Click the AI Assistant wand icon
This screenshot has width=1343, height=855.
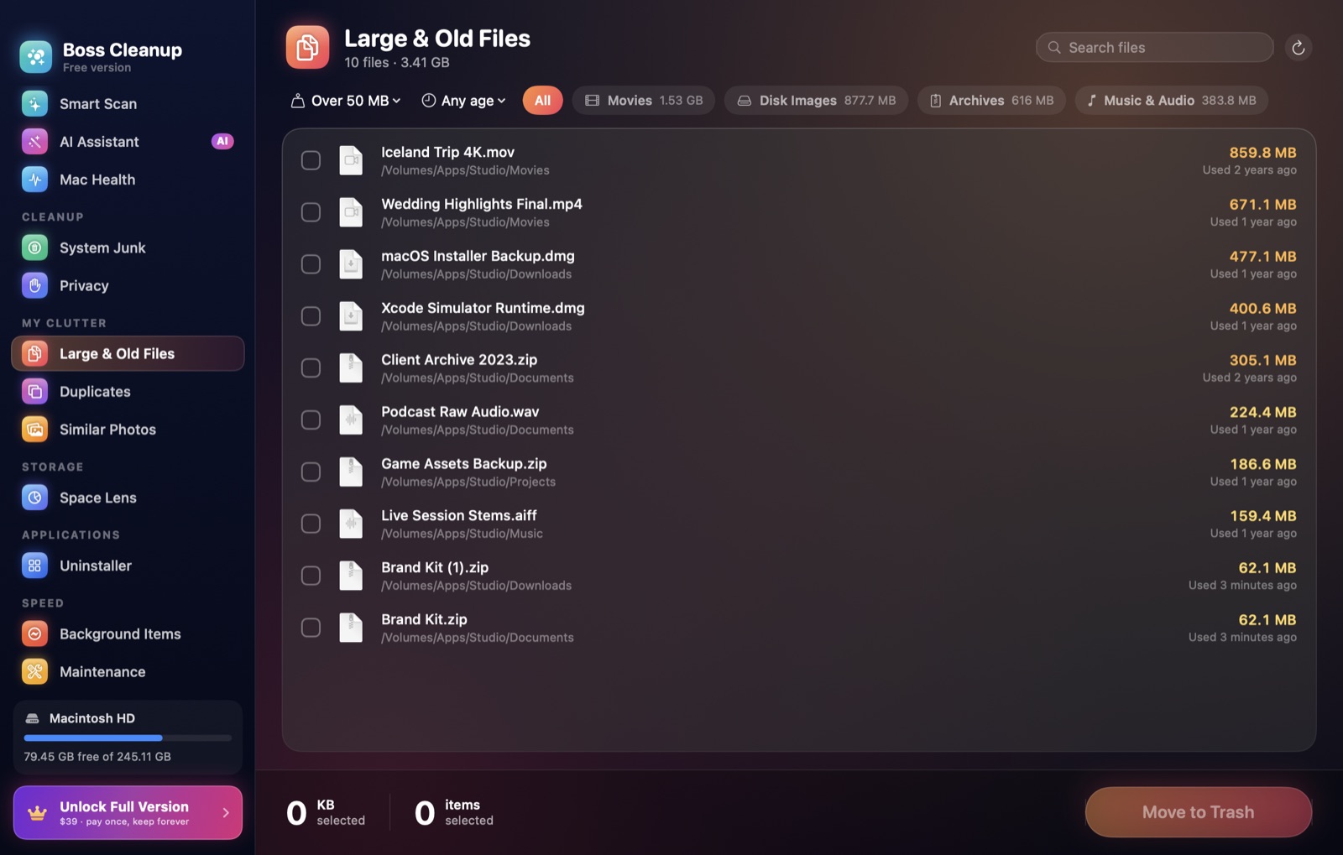click(34, 141)
